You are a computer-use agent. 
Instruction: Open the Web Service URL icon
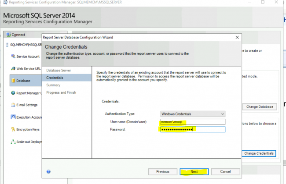tap(13, 68)
